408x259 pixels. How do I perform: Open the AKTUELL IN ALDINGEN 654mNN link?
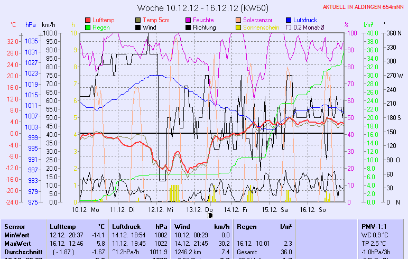[364, 7]
